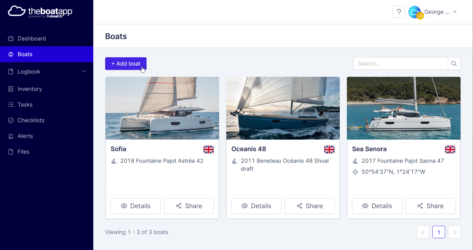
Task: Click the sailboat icon beside Océanis 48 Shoal
Action: 234,161
